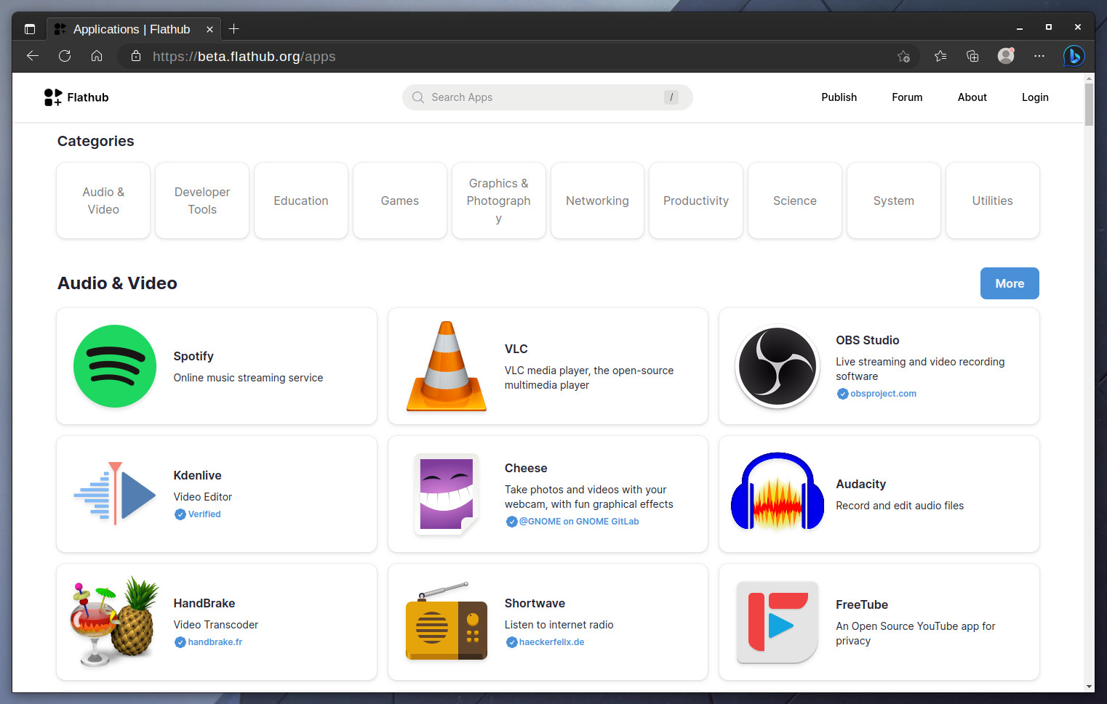Click the @GNOME on GNOME GitLab link
Screen dimensions: 1107x704
(x=579, y=522)
